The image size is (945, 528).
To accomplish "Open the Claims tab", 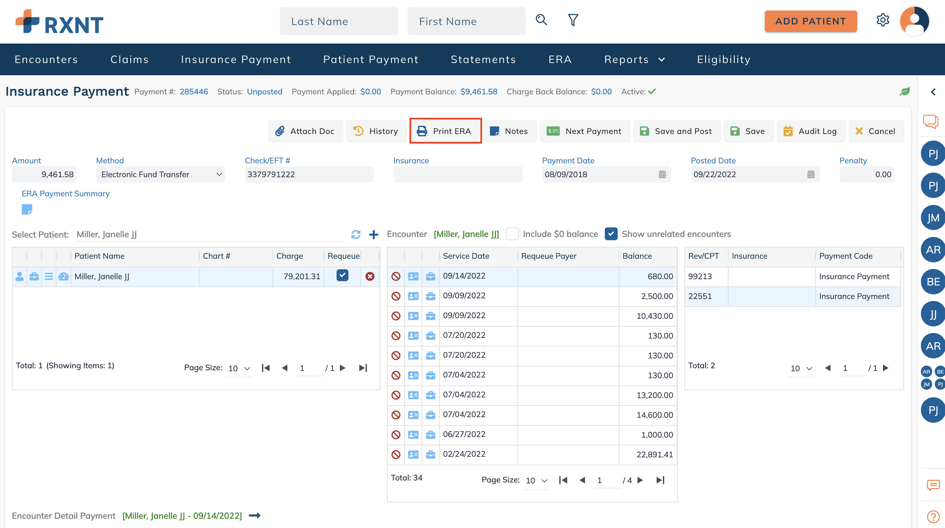I will coord(129,59).
